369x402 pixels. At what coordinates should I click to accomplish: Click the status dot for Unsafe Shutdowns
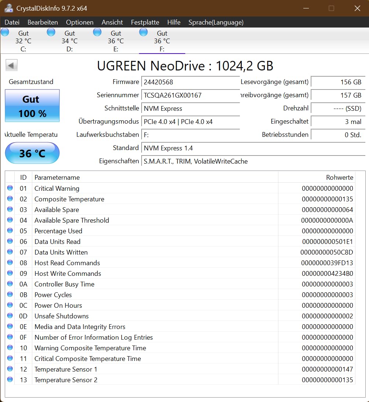pyautogui.click(x=10, y=315)
